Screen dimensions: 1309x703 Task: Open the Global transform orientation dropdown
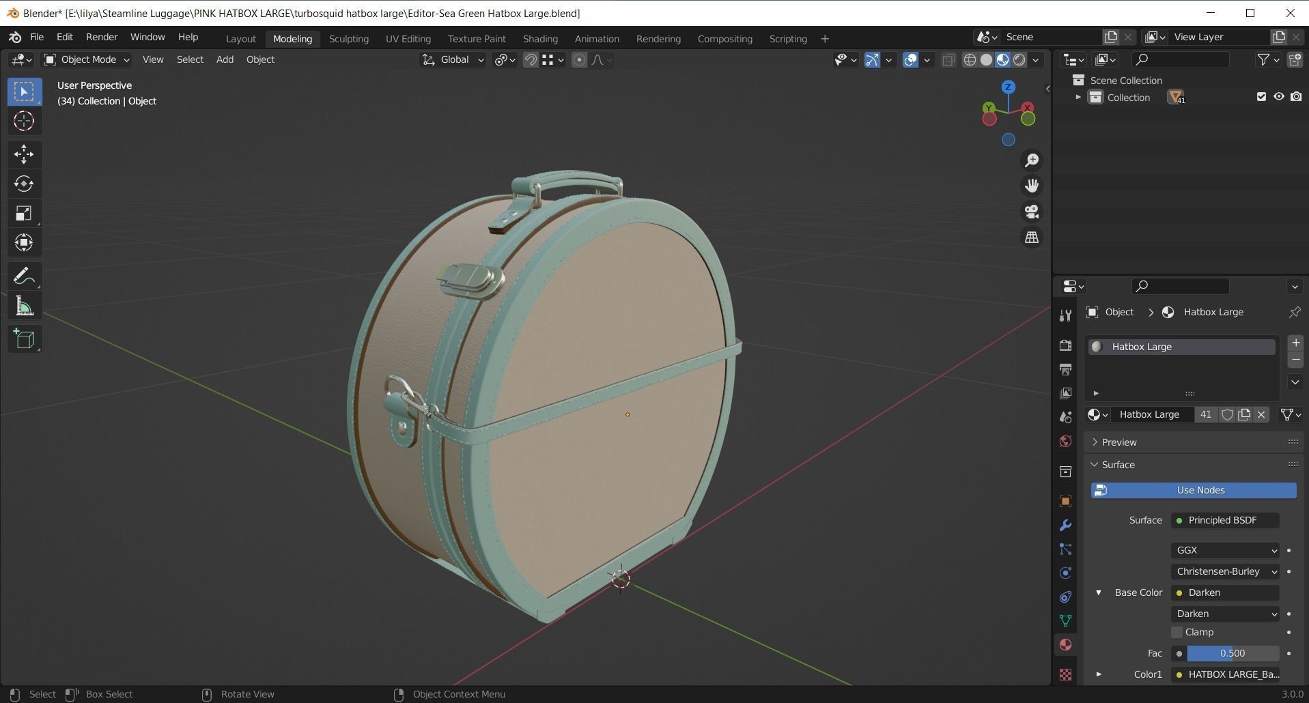coord(453,60)
